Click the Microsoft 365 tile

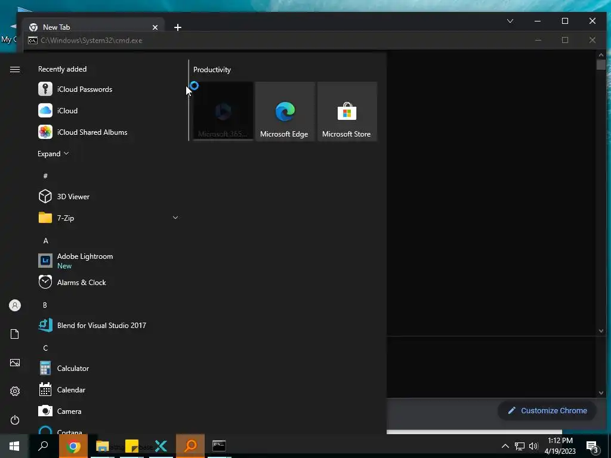coord(223,111)
